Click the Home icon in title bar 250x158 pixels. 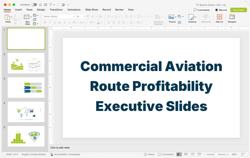point(41,5)
